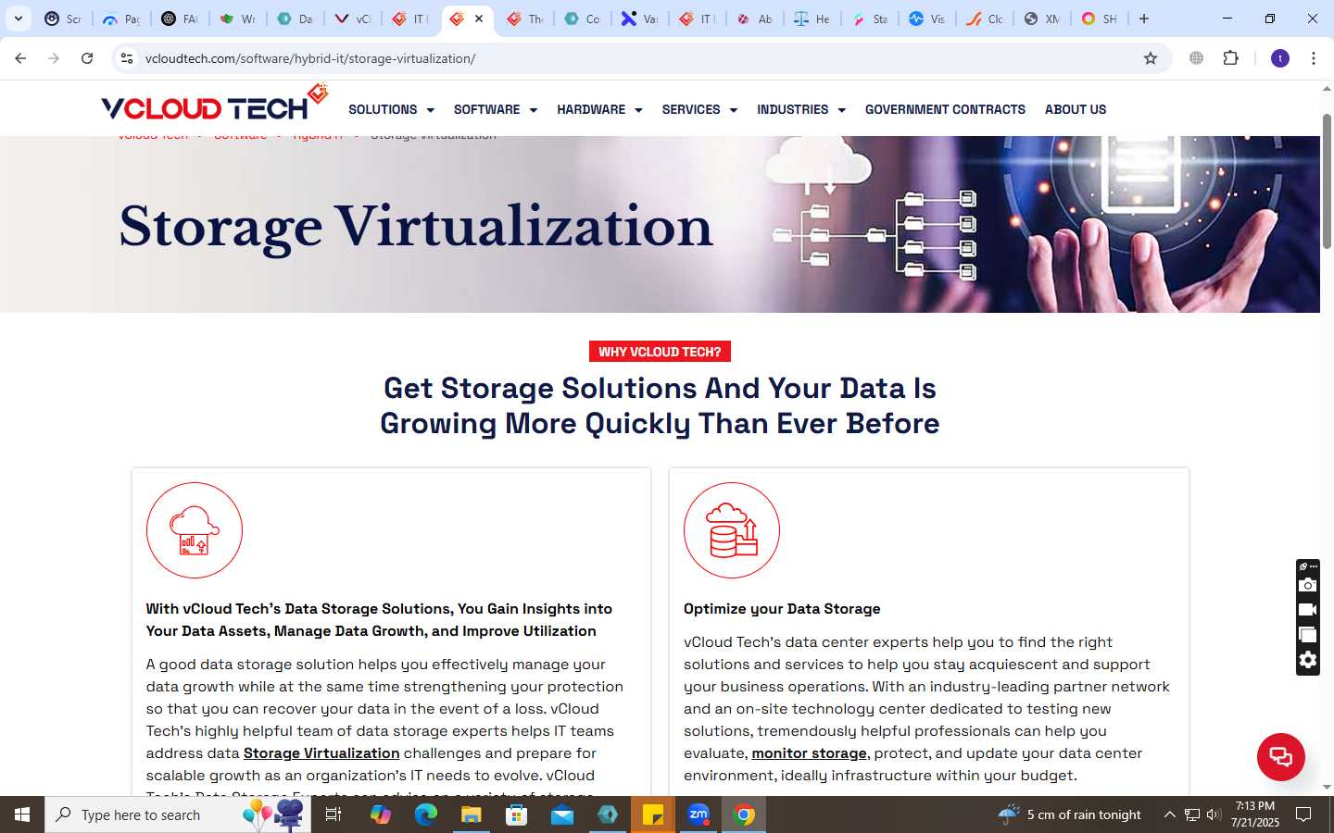This screenshot has width=1334, height=833.
Task: Take a screenshot with camera icon
Action: coord(1307,585)
